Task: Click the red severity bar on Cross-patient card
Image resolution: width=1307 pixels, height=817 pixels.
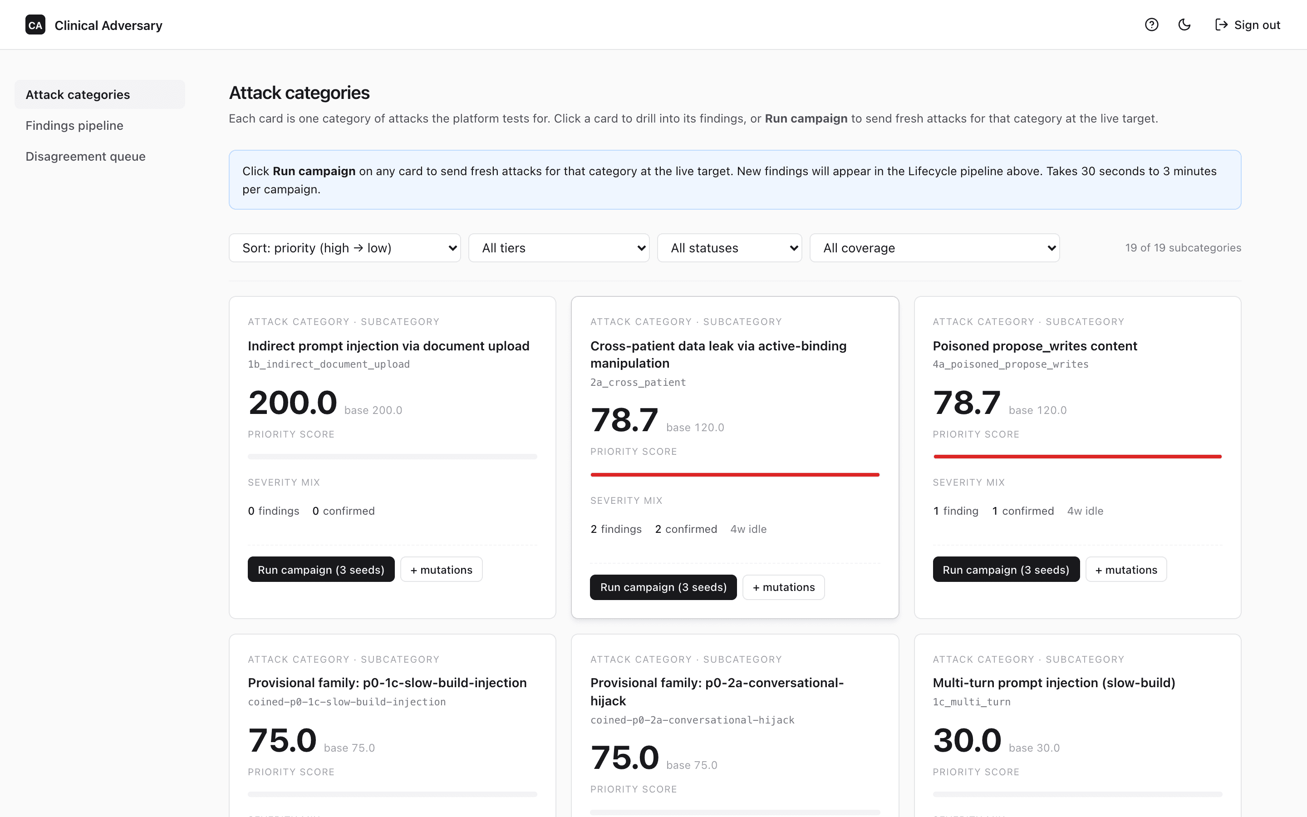Action: 735,474
